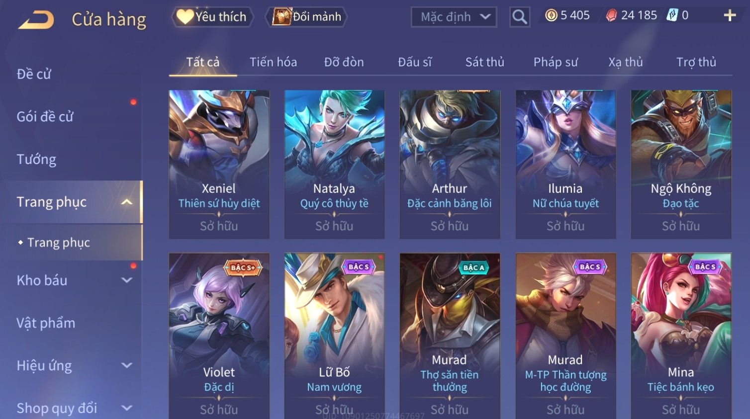Image resolution: width=750 pixels, height=419 pixels.
Task: Click the heart Yêu thích favorites button
Action: coord(212,17)
